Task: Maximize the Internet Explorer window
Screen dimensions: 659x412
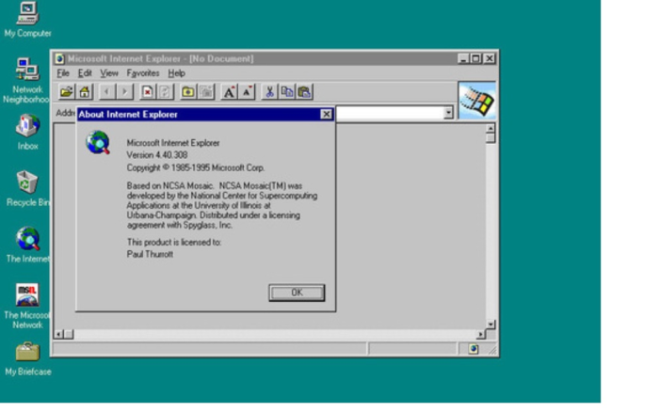Action: [x=475, y=58]
